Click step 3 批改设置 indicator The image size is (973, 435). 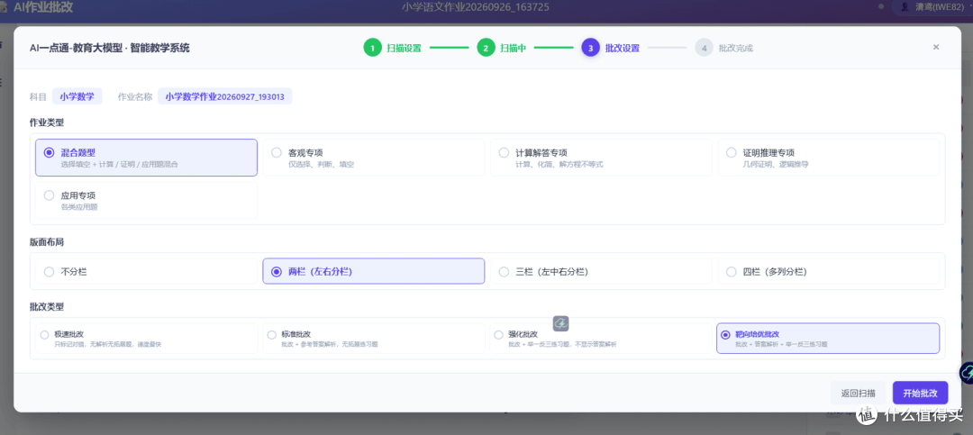610,48
